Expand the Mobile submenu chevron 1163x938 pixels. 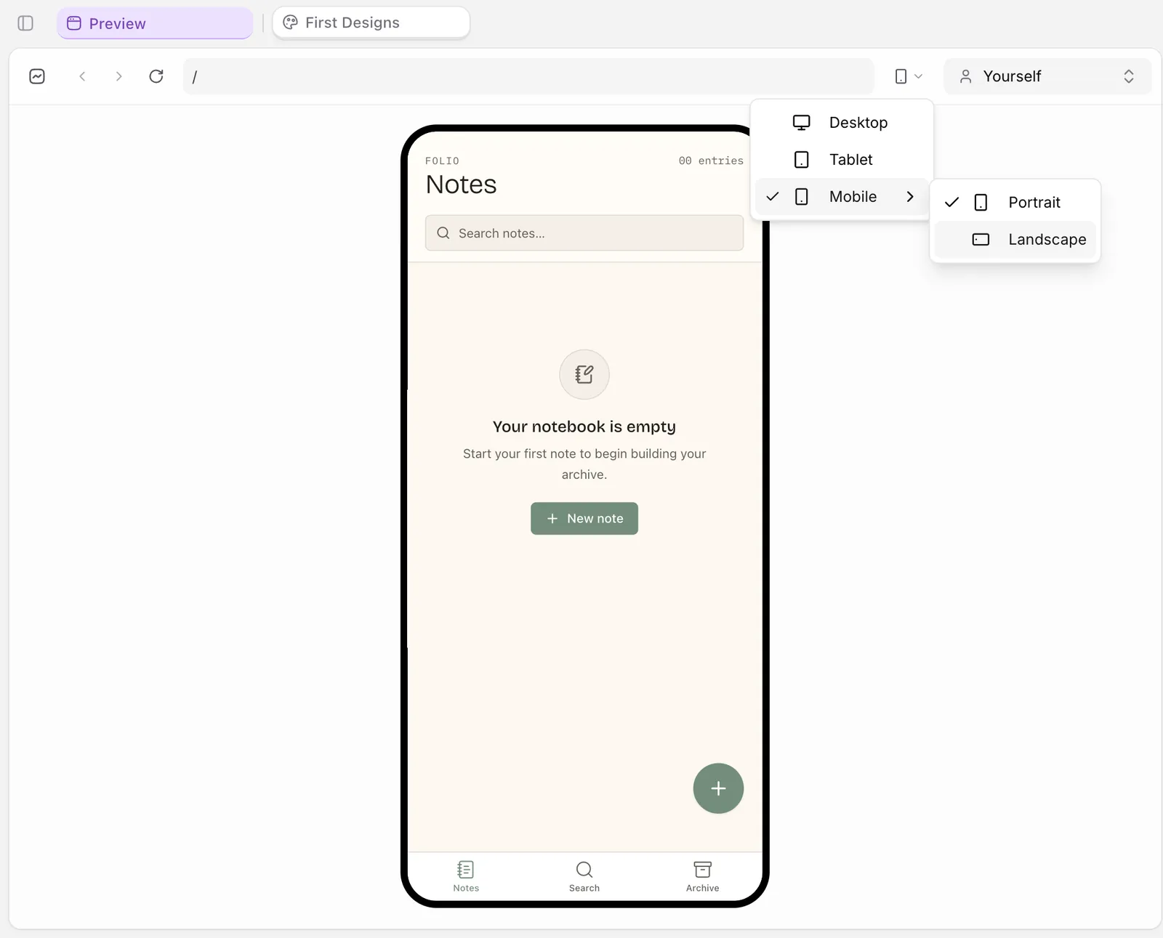tap(910, 196)
